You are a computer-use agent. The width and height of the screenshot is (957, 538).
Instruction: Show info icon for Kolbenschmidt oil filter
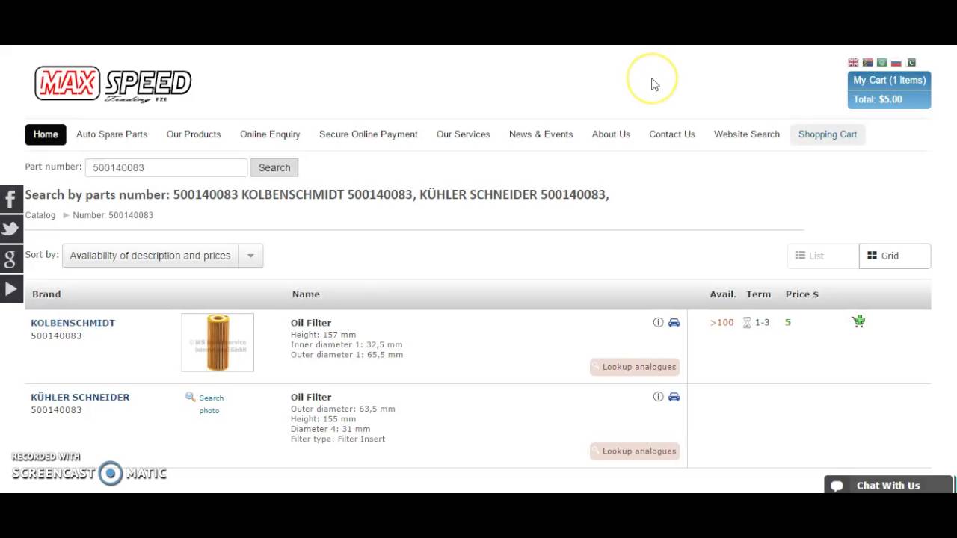(x=658, y=322)
